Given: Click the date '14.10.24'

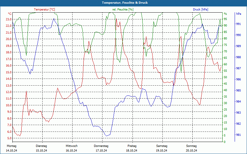Looking at the screenshot, I should [11, 151].
